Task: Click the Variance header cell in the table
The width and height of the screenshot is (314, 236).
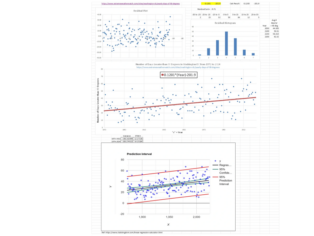Action: [127, 136]
